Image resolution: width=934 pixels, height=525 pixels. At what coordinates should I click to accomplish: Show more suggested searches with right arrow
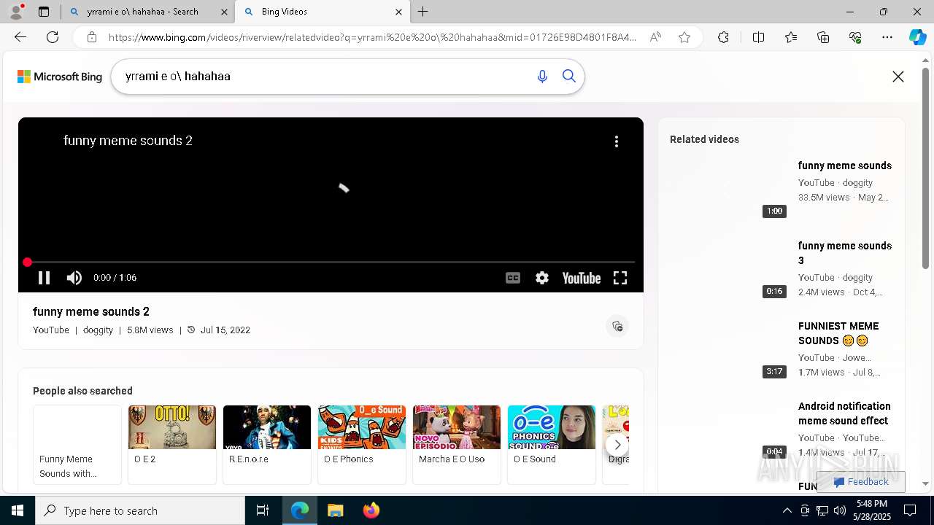click(617, 444)
